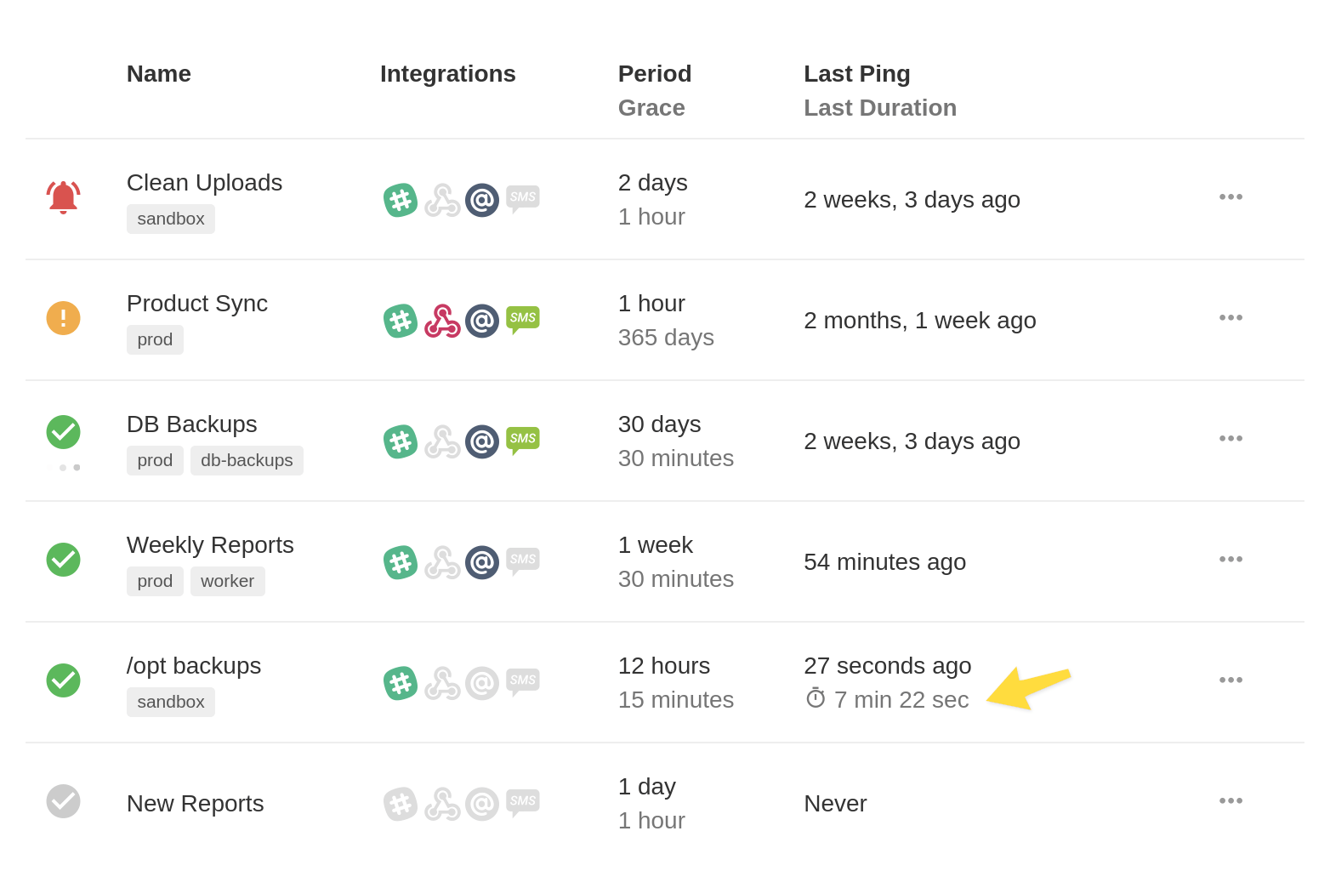Click the 12 hours period for /opt backups

(663, 666)
